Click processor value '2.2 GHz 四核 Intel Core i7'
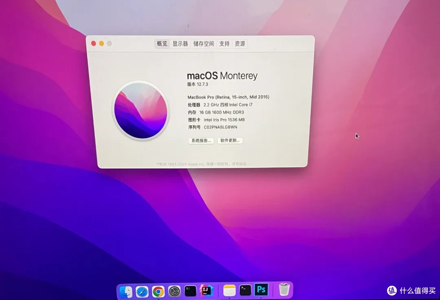This screenshot has height=300, width=440. tap(228, 105)
